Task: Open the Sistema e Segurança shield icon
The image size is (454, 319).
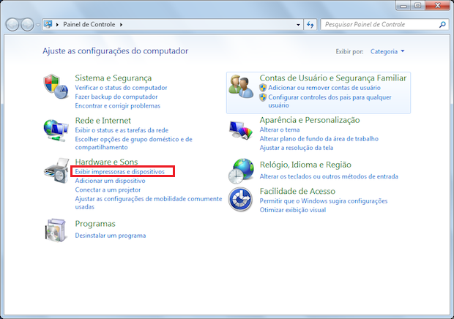Action: 56,86
